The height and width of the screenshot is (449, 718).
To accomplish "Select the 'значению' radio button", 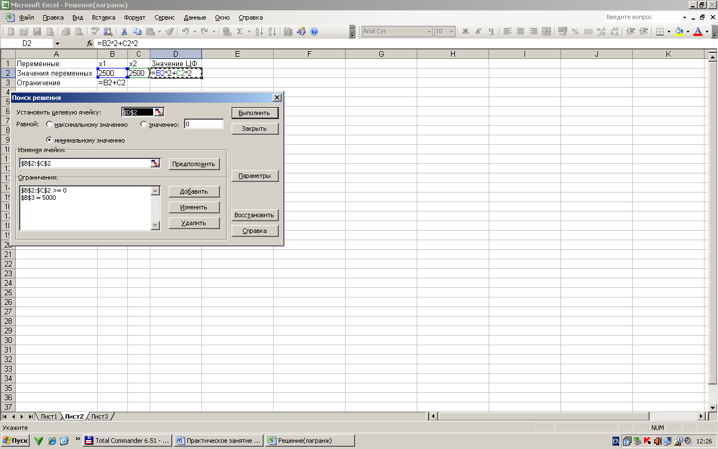I will tap(144, 125).
